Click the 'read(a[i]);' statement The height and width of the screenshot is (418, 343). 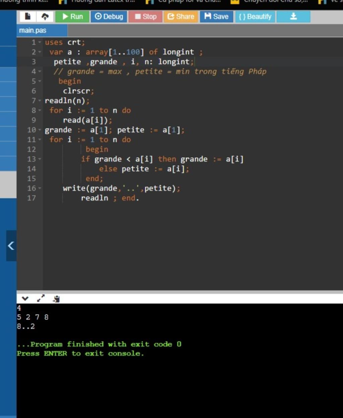click(87, 120)
